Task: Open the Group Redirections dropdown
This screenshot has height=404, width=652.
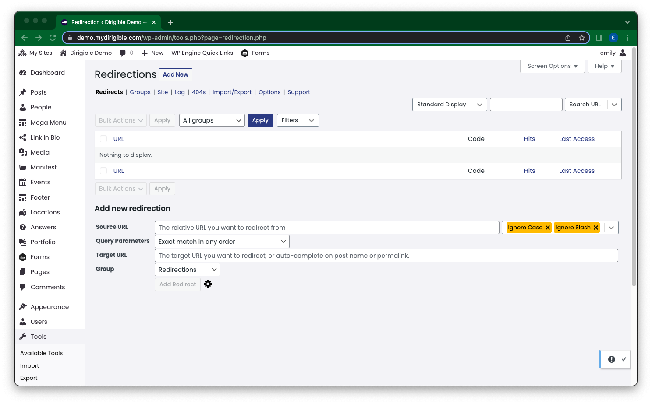Action: click(188, 270)
